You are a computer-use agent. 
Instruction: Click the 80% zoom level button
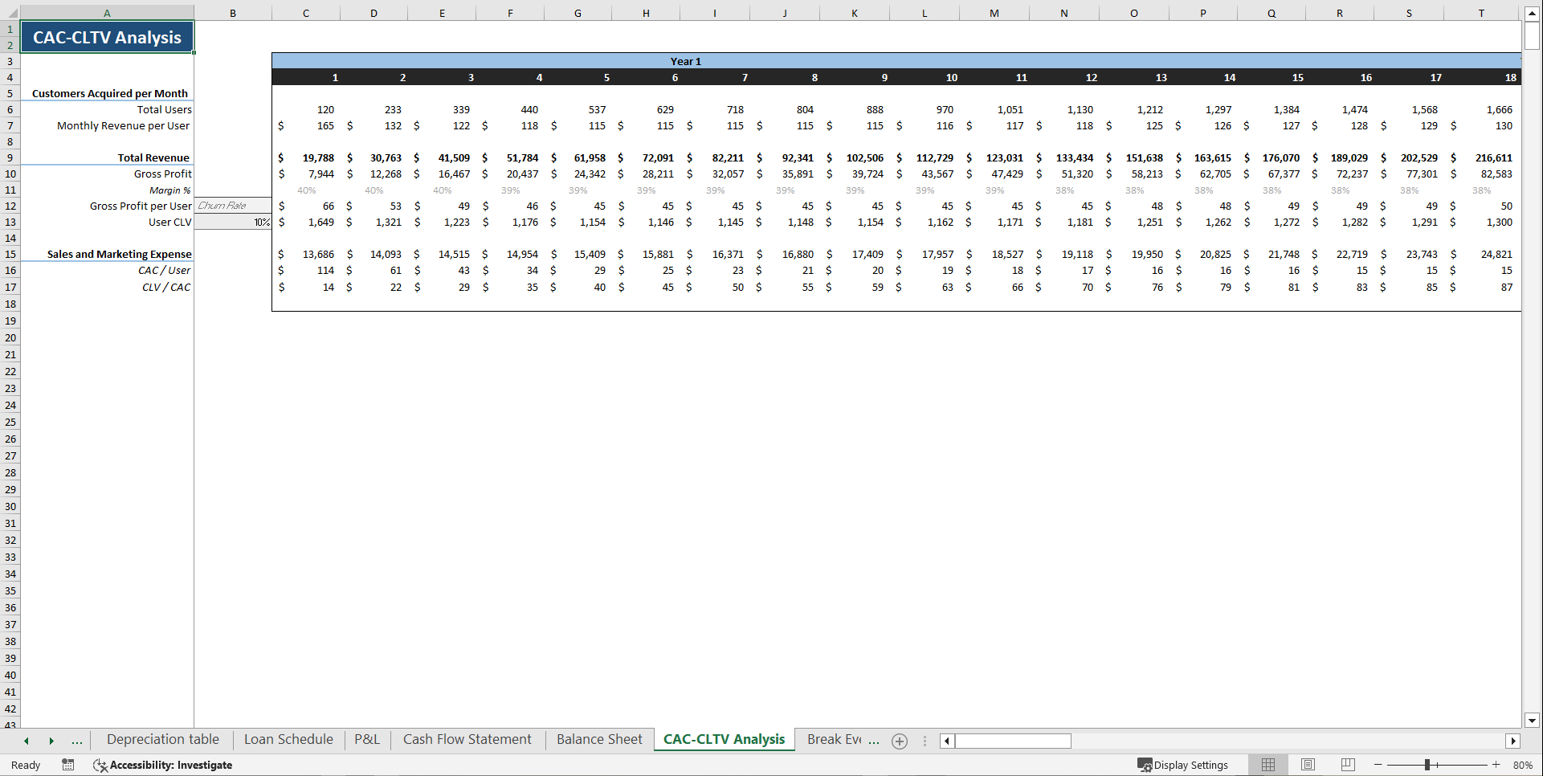(1523, 765)
